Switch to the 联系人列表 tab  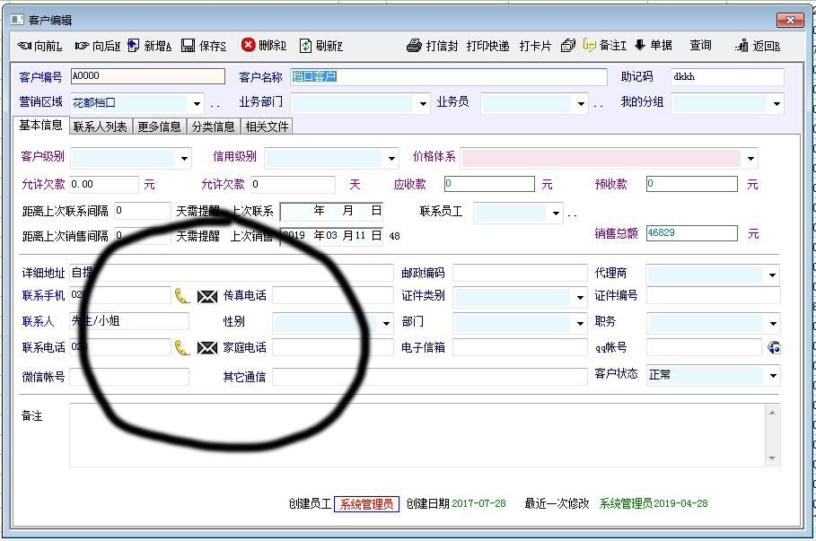(x=101, y=127)
